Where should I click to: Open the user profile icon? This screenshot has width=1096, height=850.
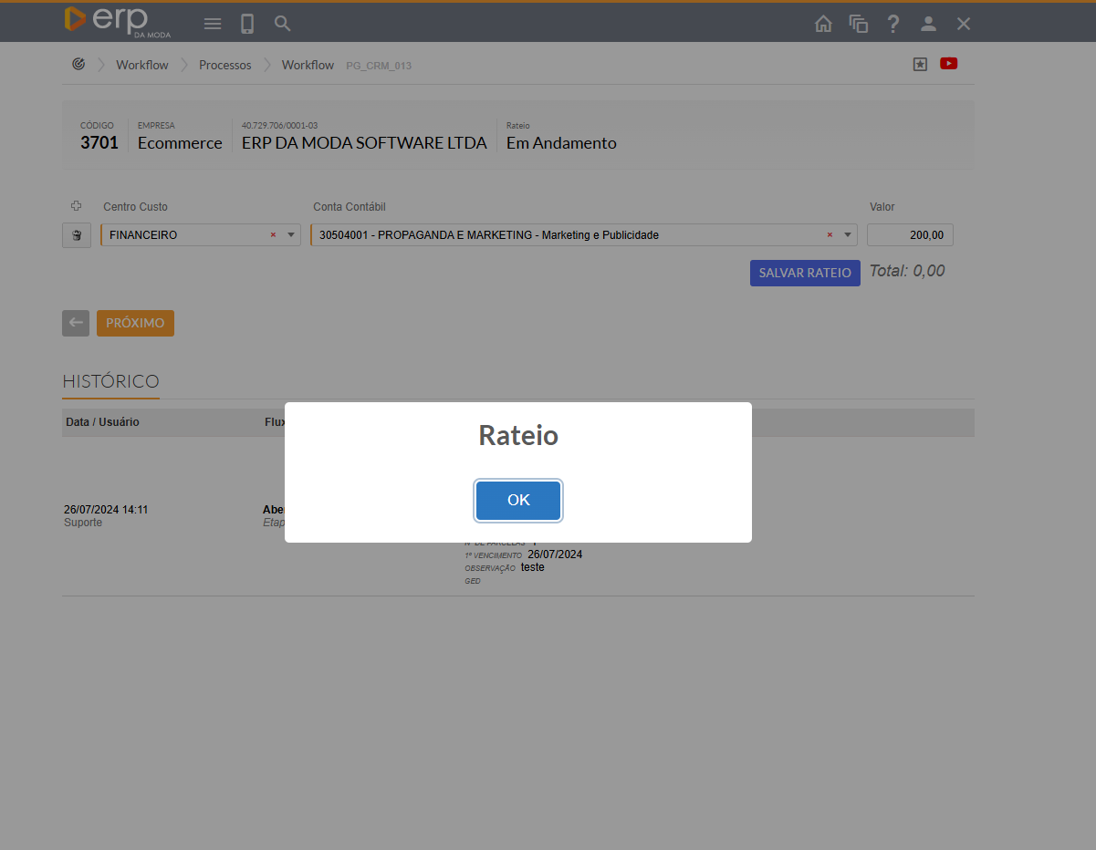pos(928,24)
